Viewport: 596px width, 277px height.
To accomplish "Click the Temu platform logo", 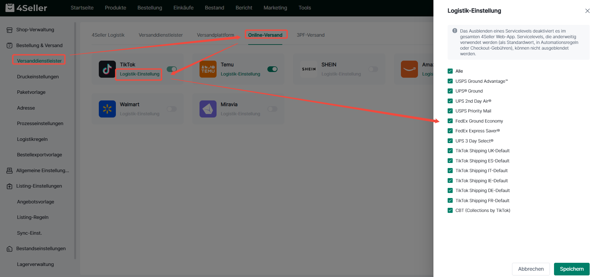I will coord(208,69).
